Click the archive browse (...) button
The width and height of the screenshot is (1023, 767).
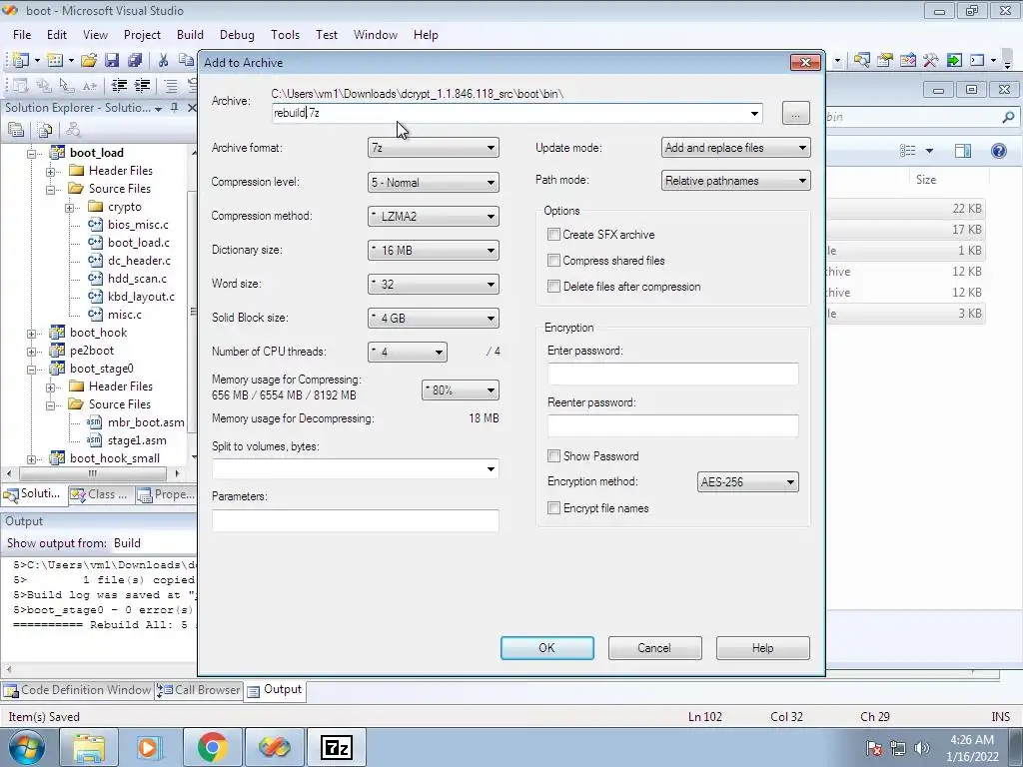(x=795, y=114)
